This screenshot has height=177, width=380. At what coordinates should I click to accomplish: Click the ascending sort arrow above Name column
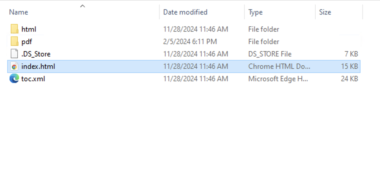point(83,5)
